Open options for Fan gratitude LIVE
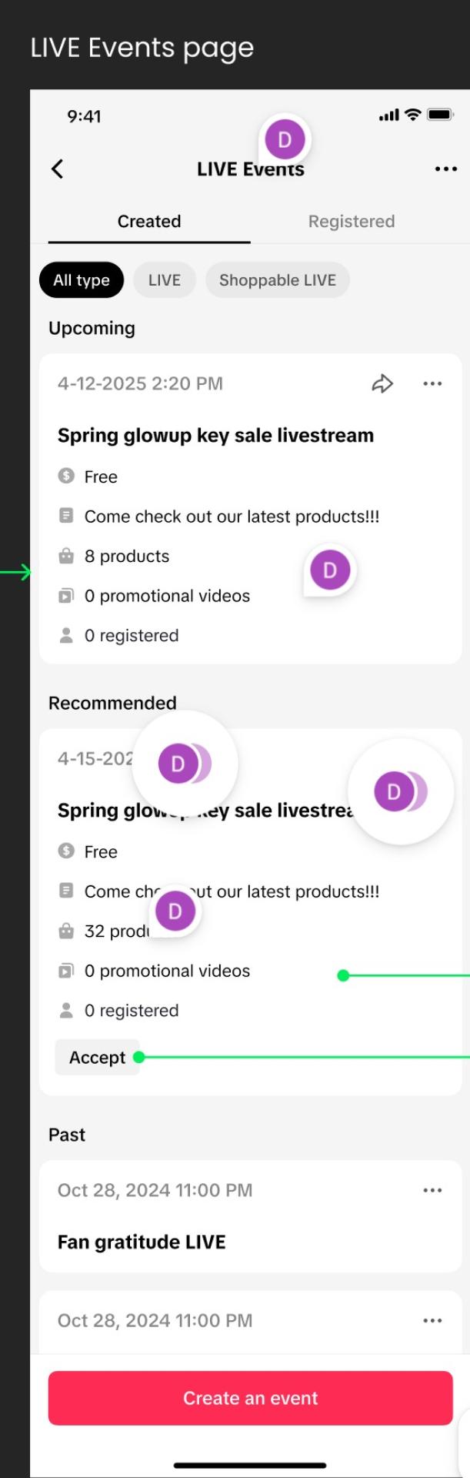 (432, 1189)
